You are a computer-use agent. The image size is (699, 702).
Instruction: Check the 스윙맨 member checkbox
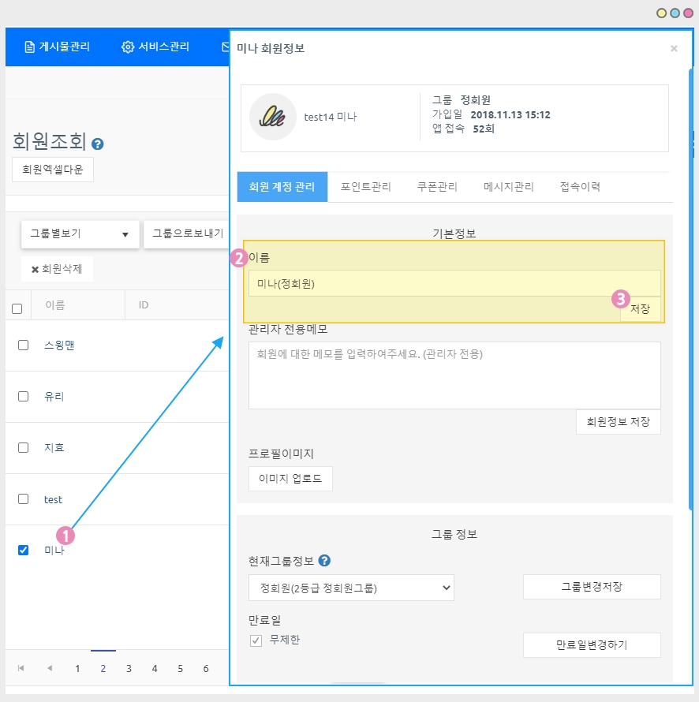click(24, 345)
